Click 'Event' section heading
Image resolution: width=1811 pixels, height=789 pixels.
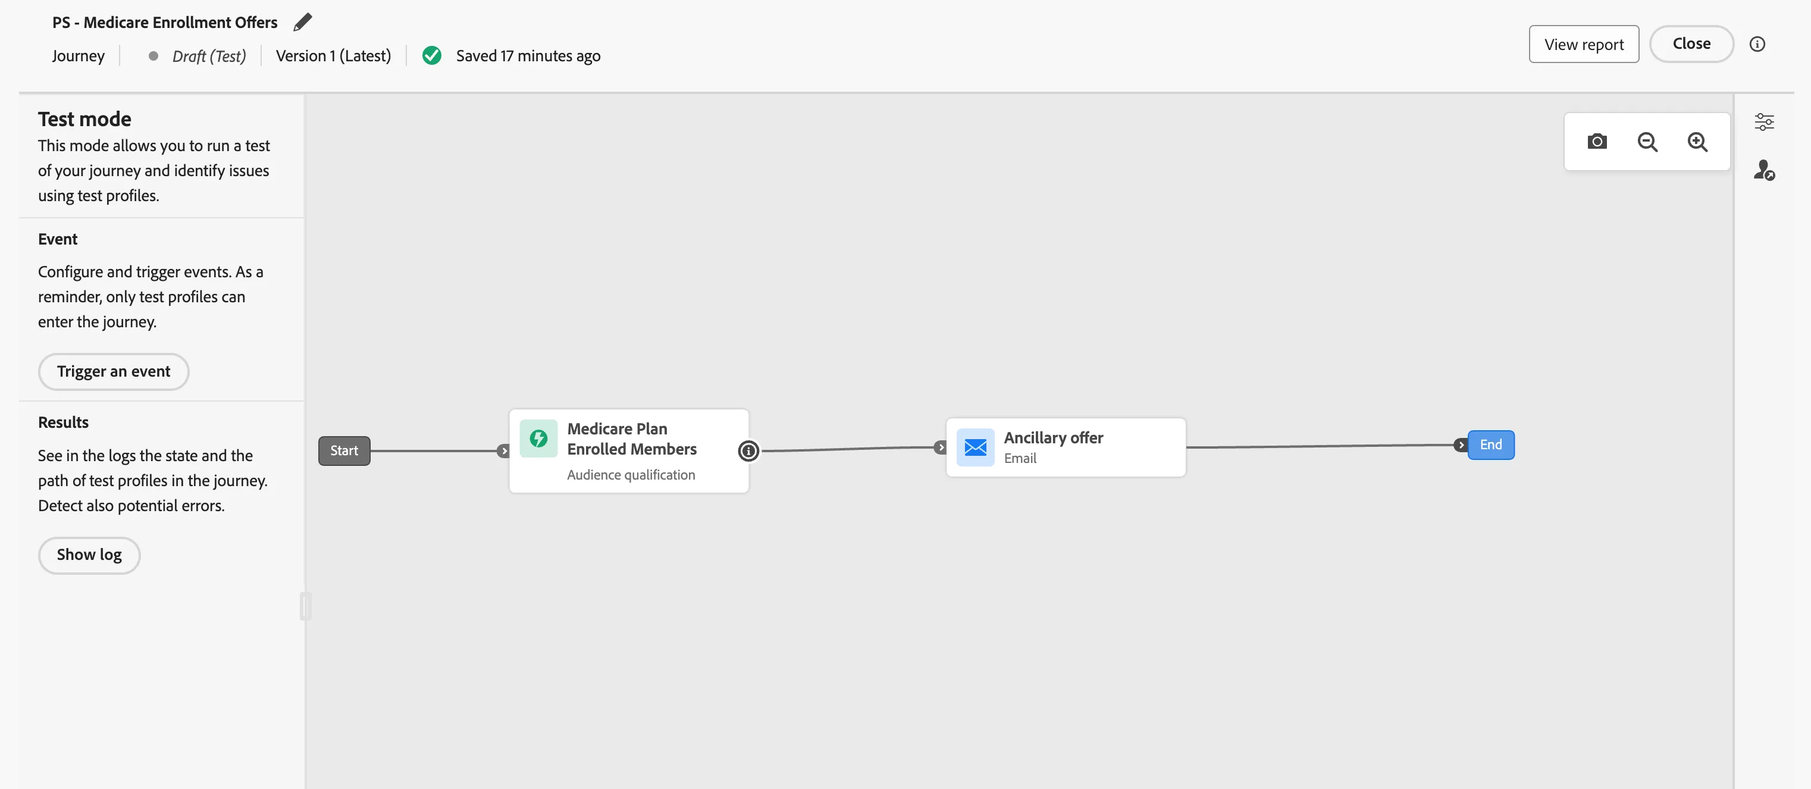point(58,239)
